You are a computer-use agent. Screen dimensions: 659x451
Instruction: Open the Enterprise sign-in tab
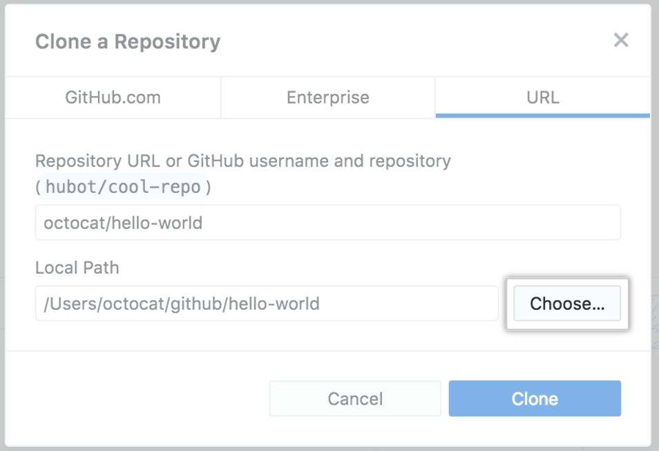(327, 98)
